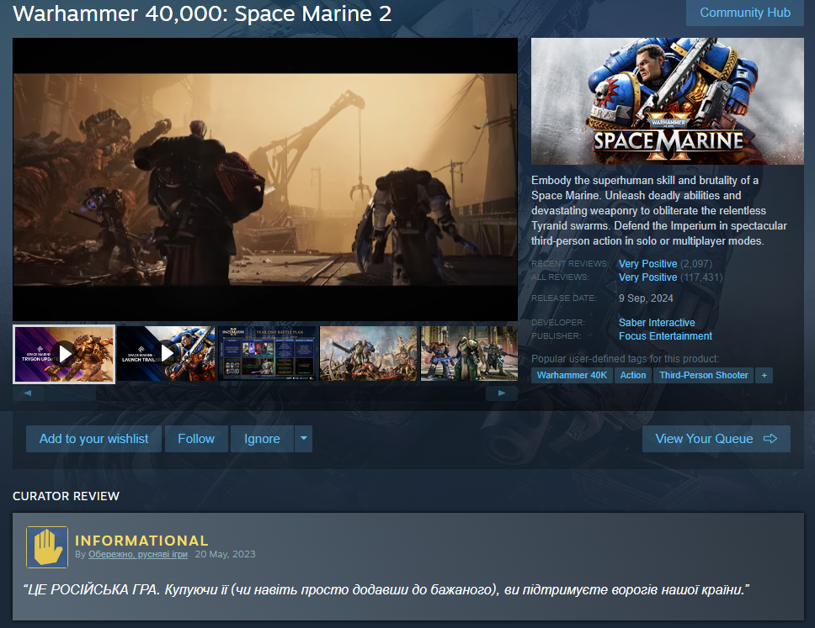Click the Space Marine 2 header capsule image
Screen dimensions: 815x628
pyautogui.click(x=668, y=101)
